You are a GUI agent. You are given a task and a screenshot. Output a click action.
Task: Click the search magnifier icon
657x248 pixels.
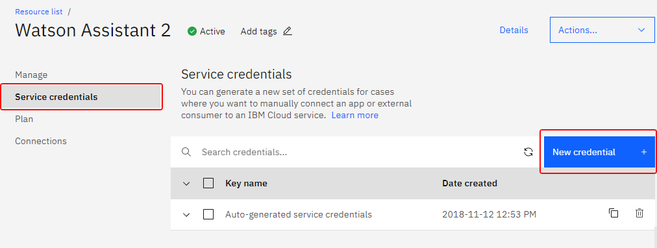(186, 152)
